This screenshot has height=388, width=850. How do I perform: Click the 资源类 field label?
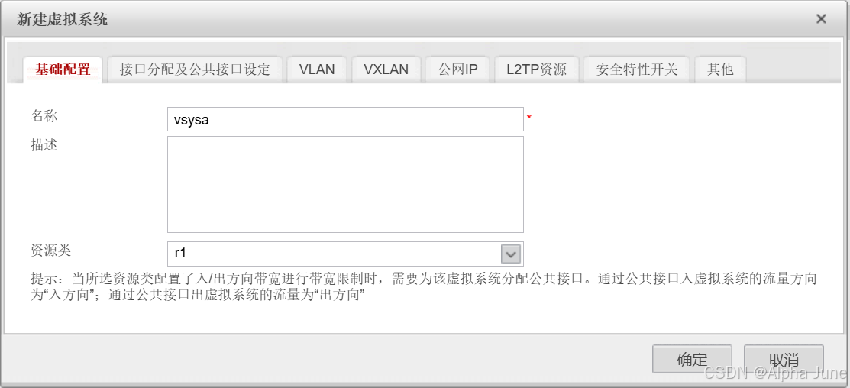pos(51,250)
